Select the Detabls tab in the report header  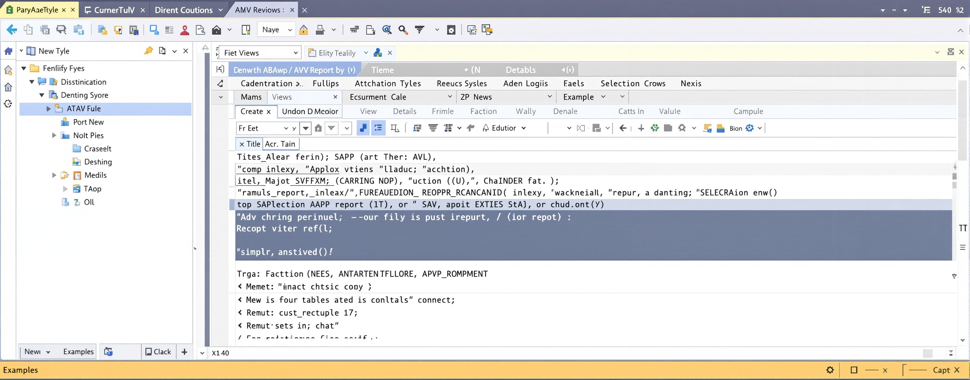click(520, 69)
